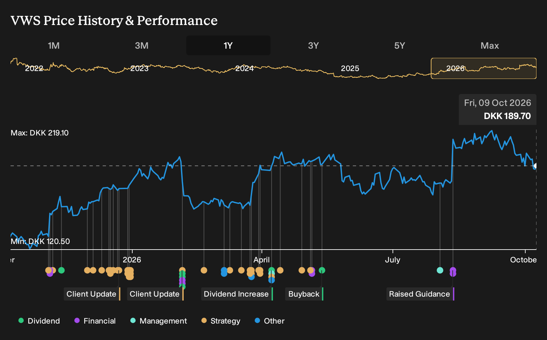Screen dimensions: 547x340
Task: Click the Client Update label ending at 2026
Action: click(x=92, y=294)
